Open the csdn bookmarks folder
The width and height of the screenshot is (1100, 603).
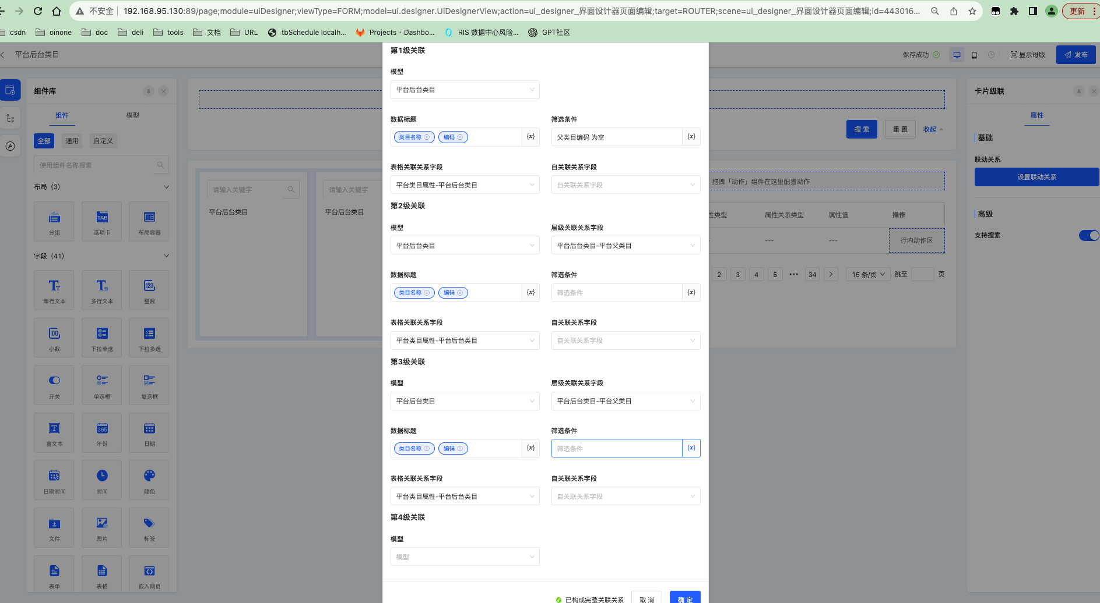[13, 33]
